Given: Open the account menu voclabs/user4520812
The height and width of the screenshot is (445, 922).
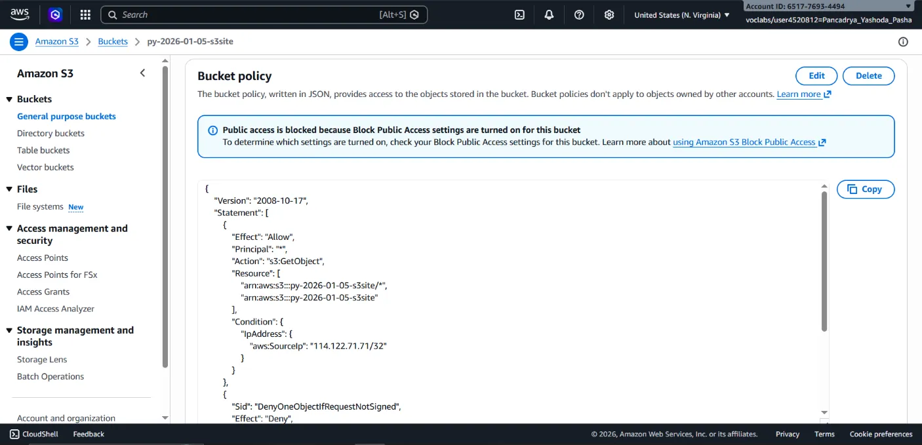Looking at the screenshot, I should [829, 20].
